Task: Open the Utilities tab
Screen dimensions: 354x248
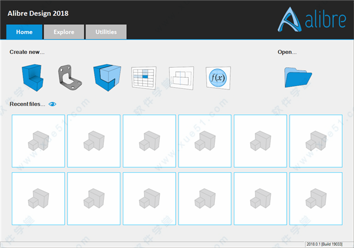Action: coord(106,32)
